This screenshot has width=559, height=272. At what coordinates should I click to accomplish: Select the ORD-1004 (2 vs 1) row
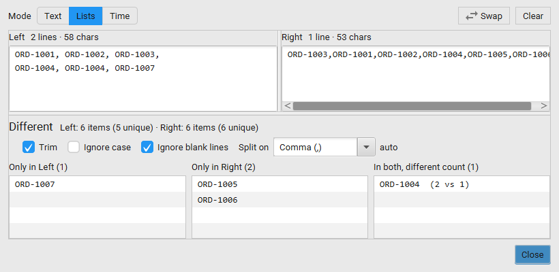click(x=462, y=184)
